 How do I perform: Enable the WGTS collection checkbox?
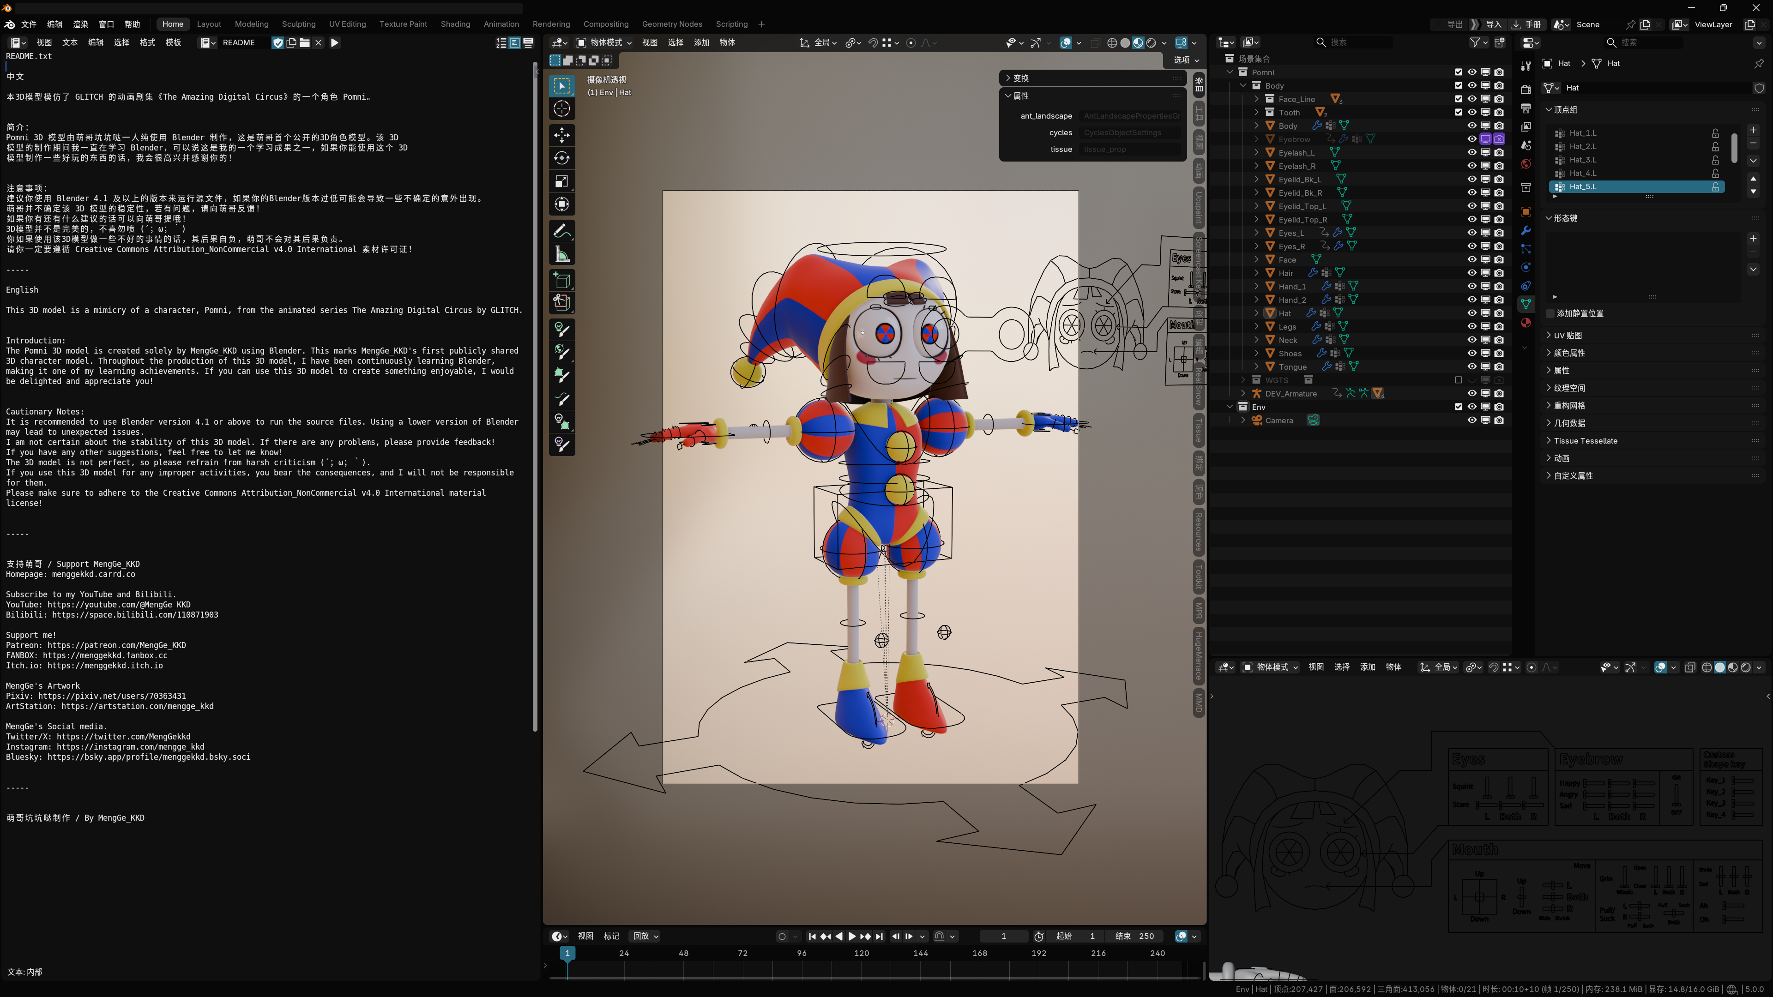point(1458,380)
